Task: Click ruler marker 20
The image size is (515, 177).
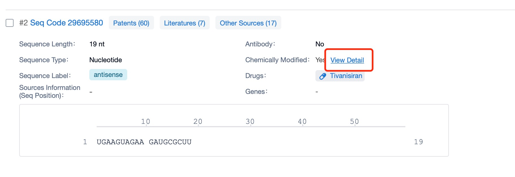Action: tap(198, 122)
